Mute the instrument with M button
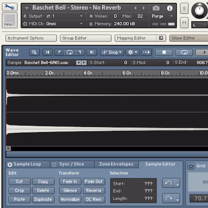The image size is (208, 208). [x=184, y=22]
